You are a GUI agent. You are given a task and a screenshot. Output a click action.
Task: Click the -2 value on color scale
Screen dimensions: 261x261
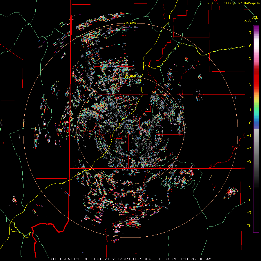[249, 149]
